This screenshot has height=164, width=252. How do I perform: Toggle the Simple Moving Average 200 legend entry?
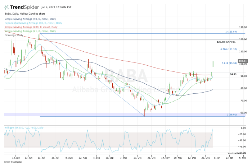click(30, 27)
